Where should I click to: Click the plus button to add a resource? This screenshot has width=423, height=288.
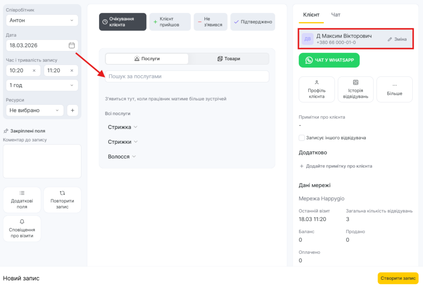[72, 110]
